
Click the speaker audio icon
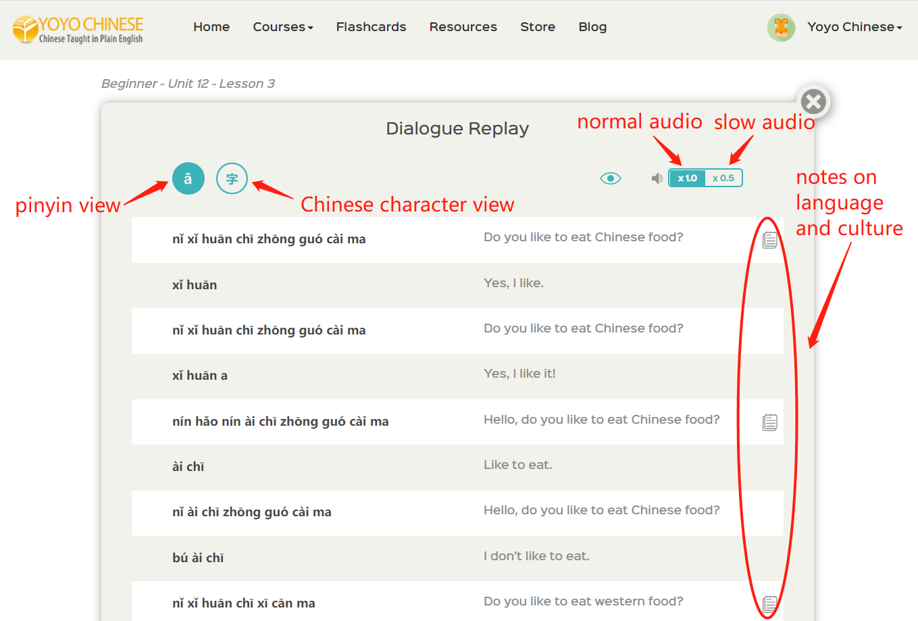(x=656, y=178)
